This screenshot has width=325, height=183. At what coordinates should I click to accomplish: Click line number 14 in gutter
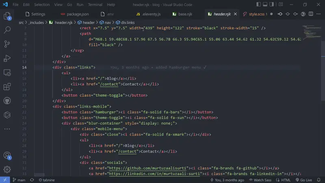(x=24, y=68)
